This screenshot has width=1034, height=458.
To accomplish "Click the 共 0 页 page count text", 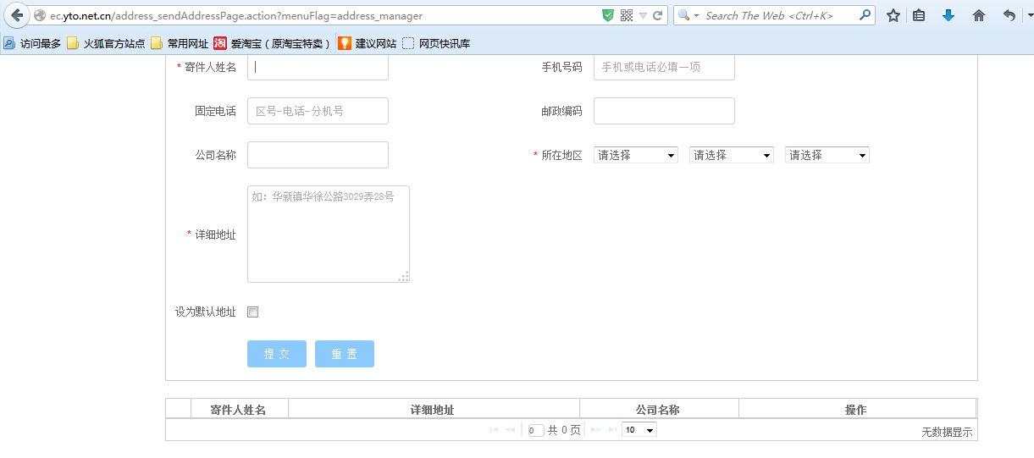I will [564, 430].
